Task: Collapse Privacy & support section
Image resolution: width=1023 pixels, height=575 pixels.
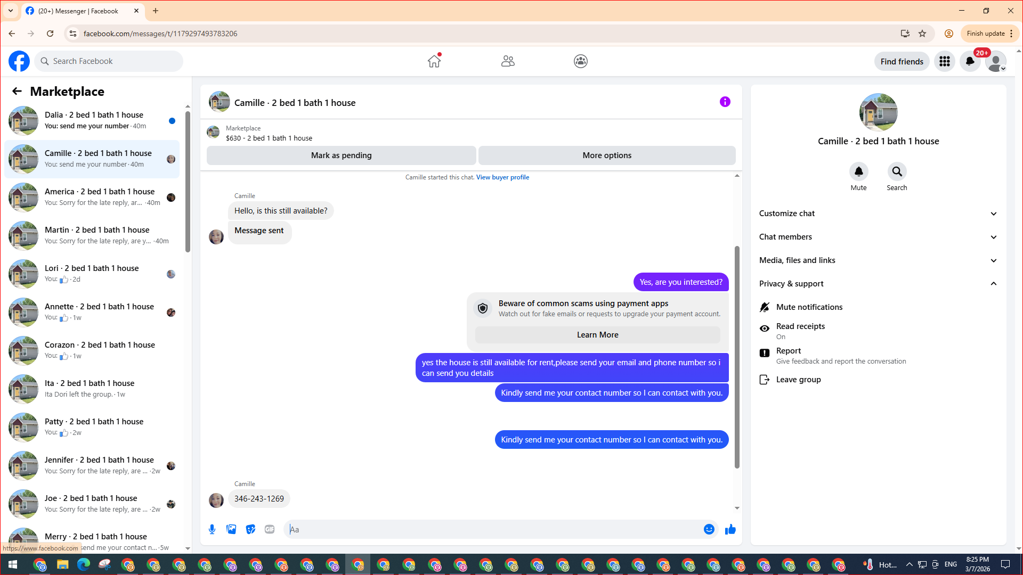Action: tap(878, 284)
